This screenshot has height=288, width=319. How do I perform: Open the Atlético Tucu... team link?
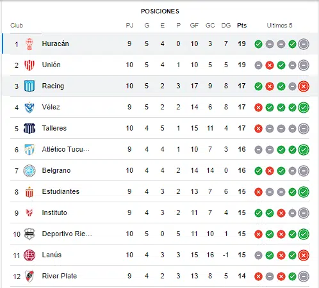click(66, 149)
